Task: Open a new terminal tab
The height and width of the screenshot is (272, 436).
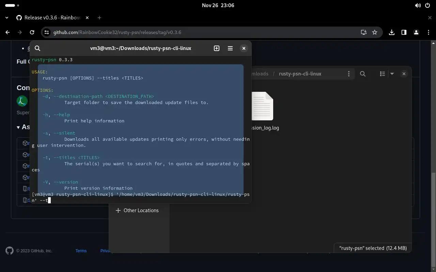Action: coord(217,48)
